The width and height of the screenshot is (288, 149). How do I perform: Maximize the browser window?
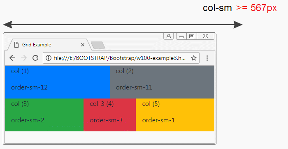coord(192,36)
